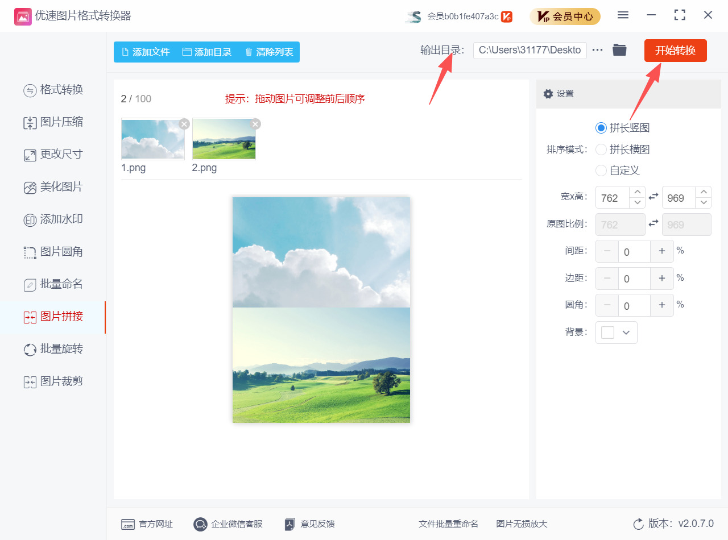Remove the 1.png thumbnail with its X
Screen dimensions: 728x540
[x=184, y=123]
